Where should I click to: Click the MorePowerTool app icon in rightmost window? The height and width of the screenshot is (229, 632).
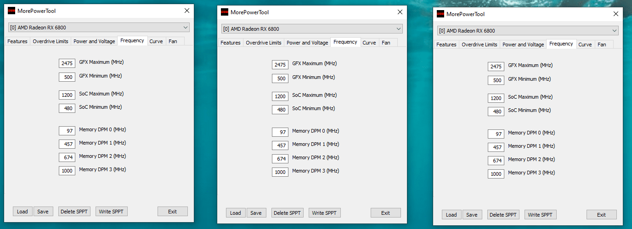point(440,14)
